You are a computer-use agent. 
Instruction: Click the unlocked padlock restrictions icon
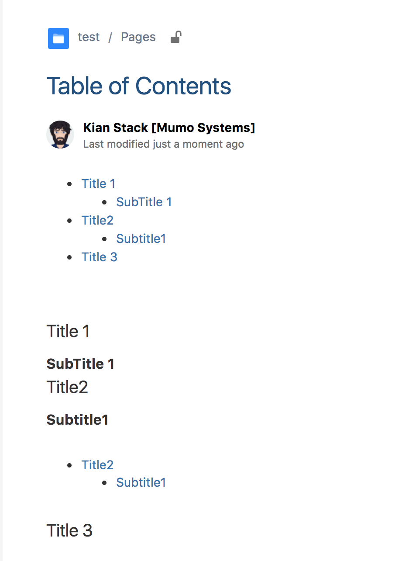click(x=176, y=38)
